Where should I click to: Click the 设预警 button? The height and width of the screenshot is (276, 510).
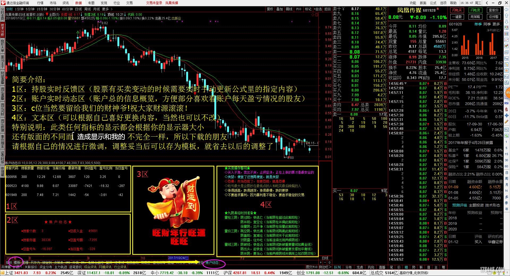coord(494,17)
